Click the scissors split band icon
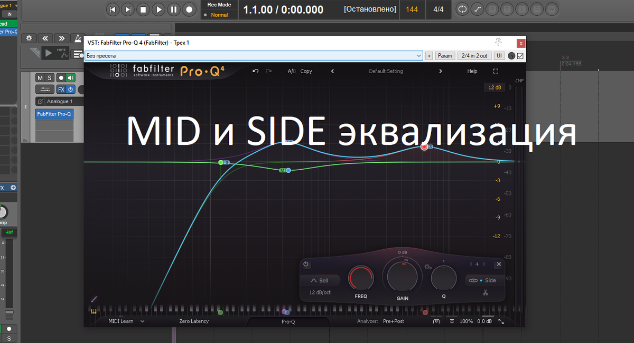Viewport: 634px width, 343px height. pyautogui.click(x=484, y=292)
